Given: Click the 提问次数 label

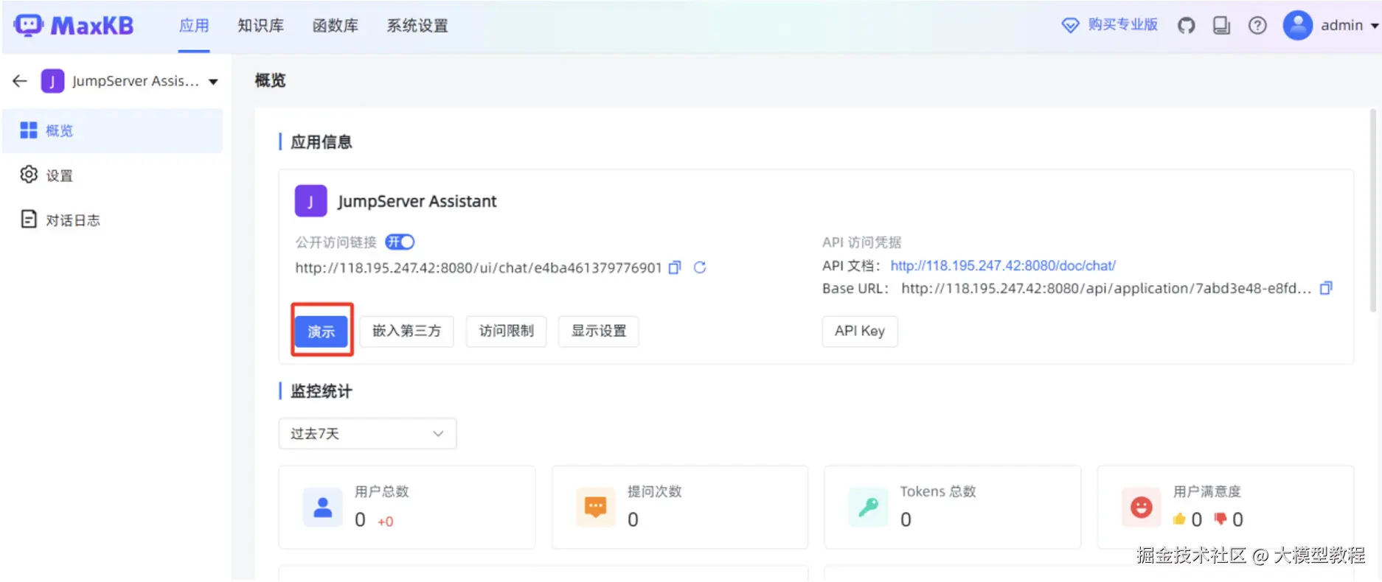Looking at the screenshot, I should click(654, 491).
